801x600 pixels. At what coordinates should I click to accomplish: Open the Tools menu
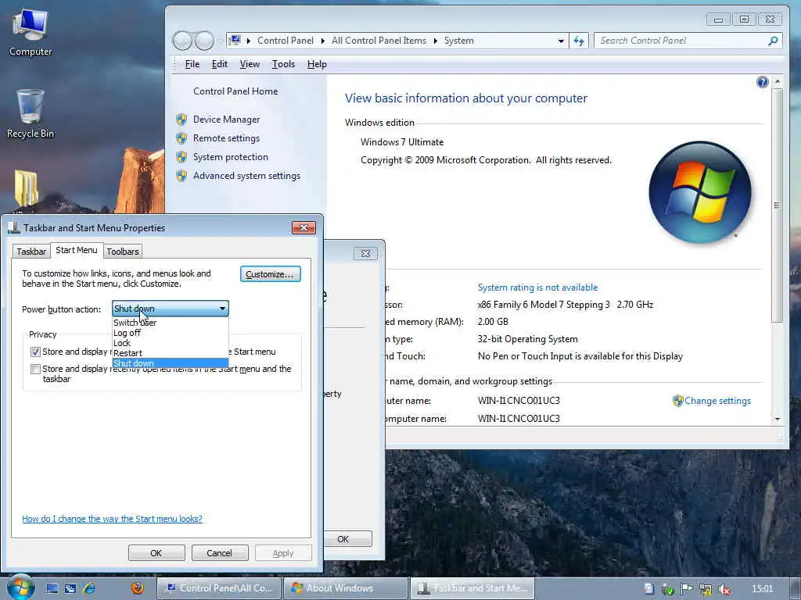[x=283, y=64]
